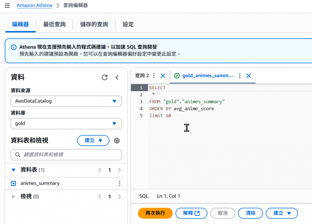312x224 pixels.
Task: Open the 設定 tab
Action: [x=128, y=24]
